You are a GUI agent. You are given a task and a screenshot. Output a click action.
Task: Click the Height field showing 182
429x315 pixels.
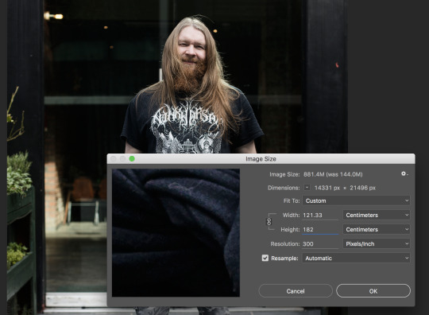(320, 230)
